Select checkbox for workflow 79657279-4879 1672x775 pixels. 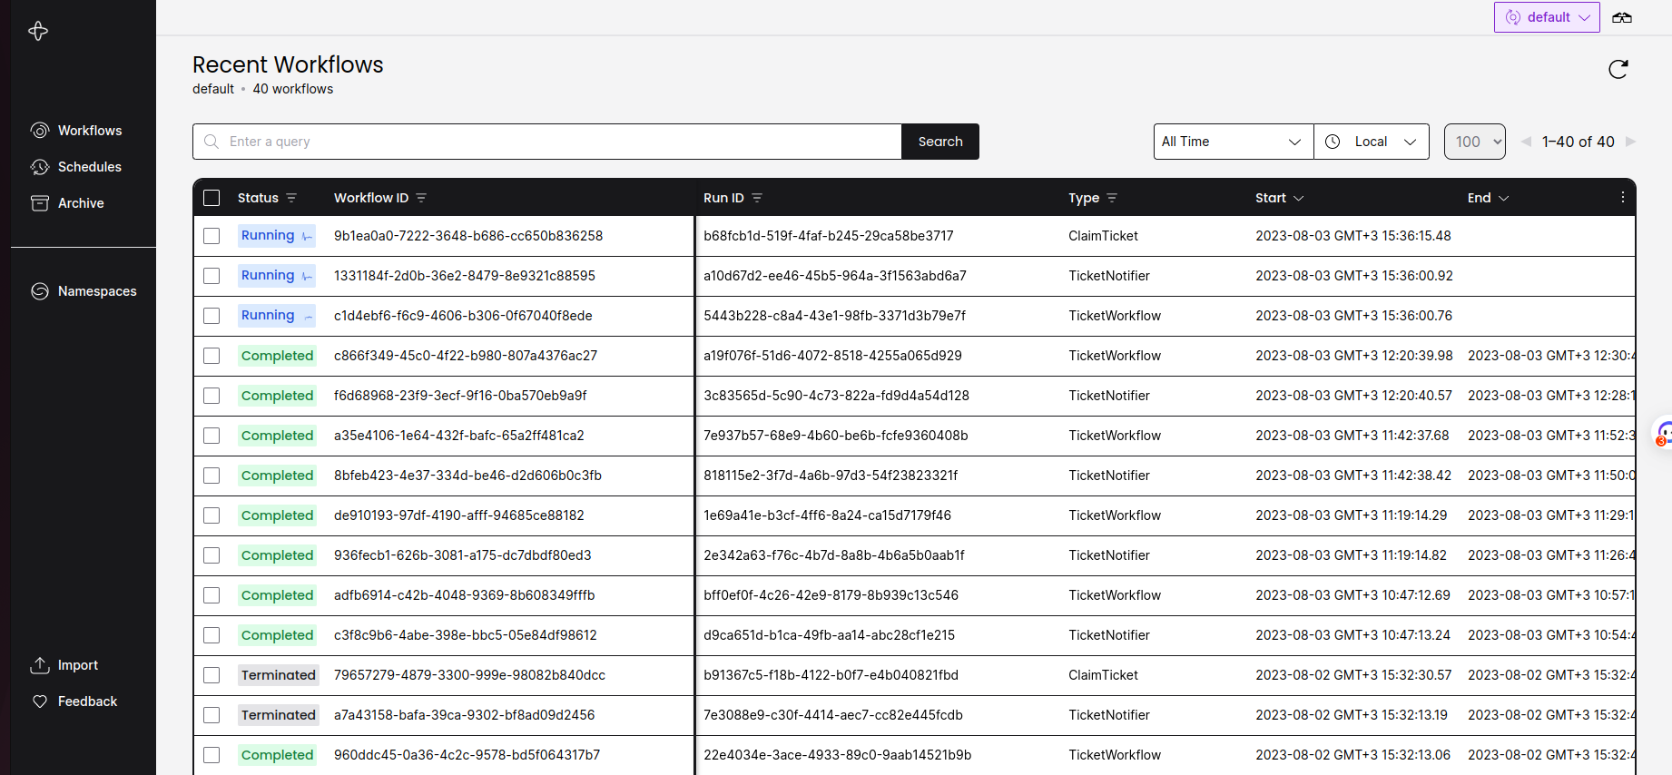[211, 675]
